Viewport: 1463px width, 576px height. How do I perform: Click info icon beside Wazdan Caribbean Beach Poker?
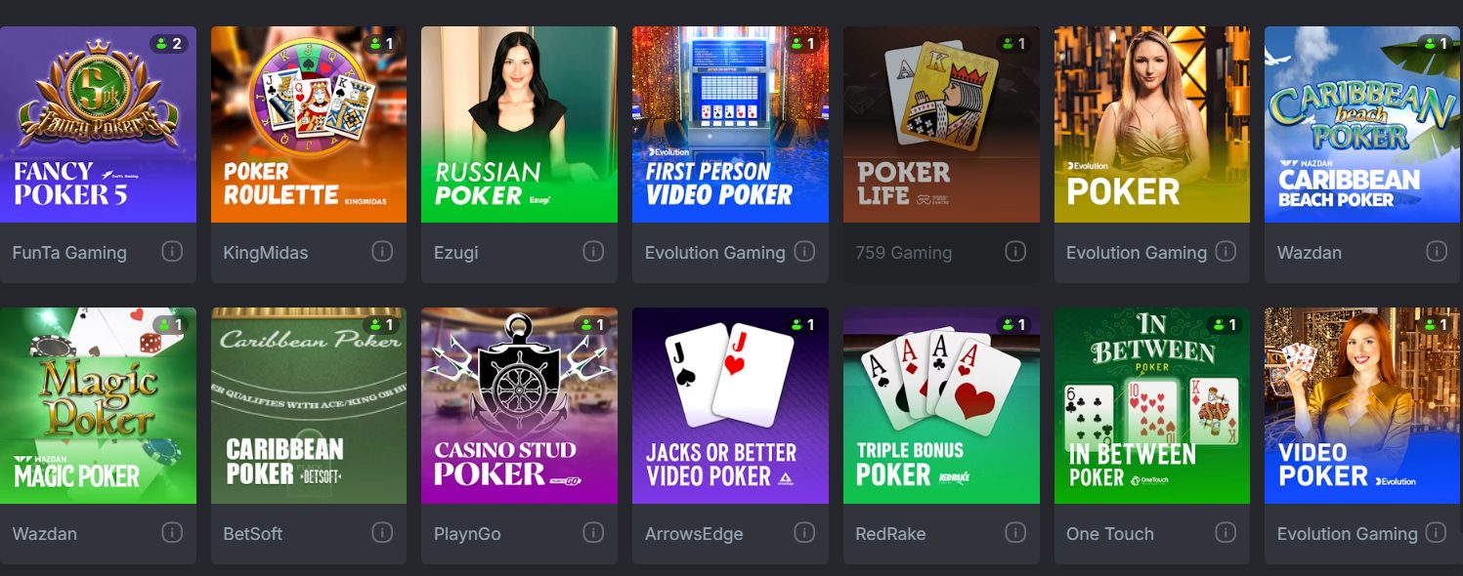click(x=1436, y=252)
